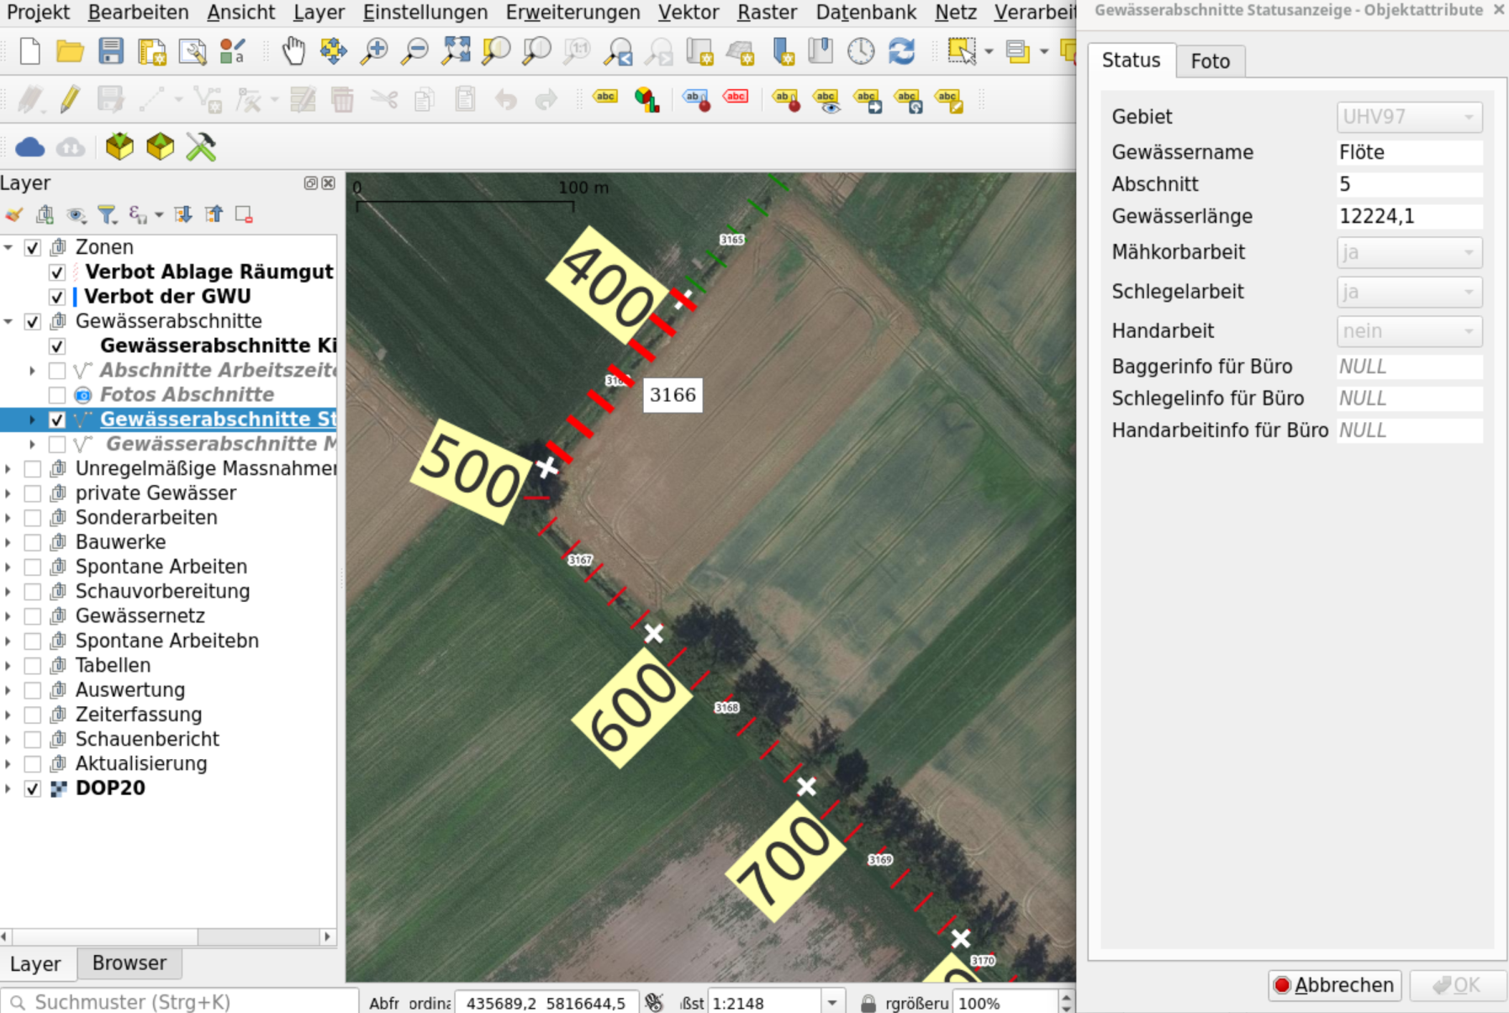Screen dimensions: 1509x1013
Task: Click the expand all layers icon
Action: click(x=183, y=215)
